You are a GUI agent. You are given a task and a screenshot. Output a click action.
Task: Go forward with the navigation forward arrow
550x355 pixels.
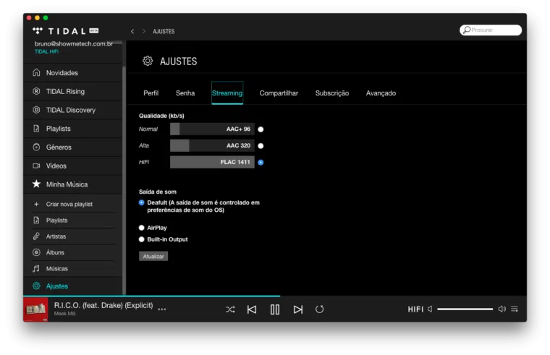[143, 31]
